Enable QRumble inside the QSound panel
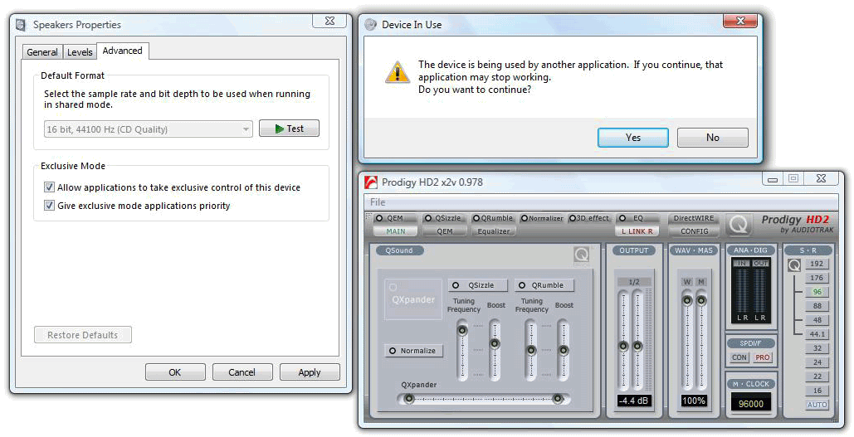Viewport: 854px width, 437px height. point(544,285)
